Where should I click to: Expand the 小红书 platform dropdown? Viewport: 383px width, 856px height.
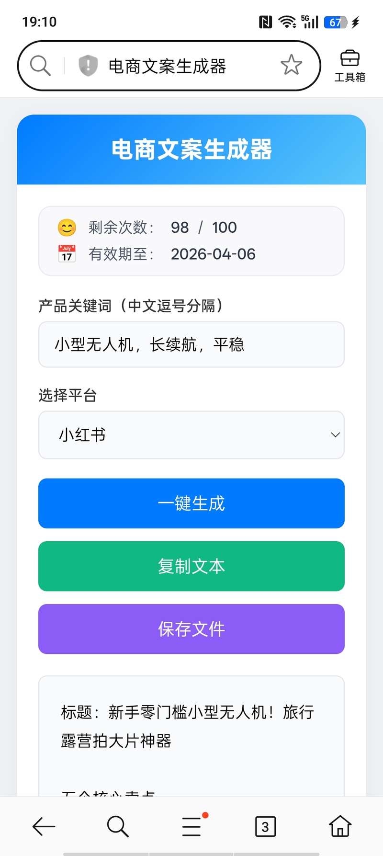click(191, 435)
